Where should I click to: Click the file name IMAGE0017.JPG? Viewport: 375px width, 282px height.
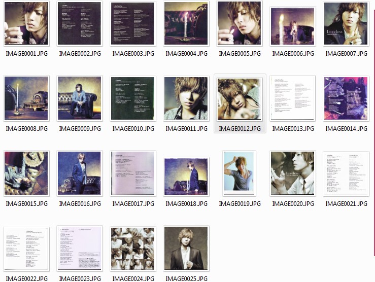pos(133,203)
